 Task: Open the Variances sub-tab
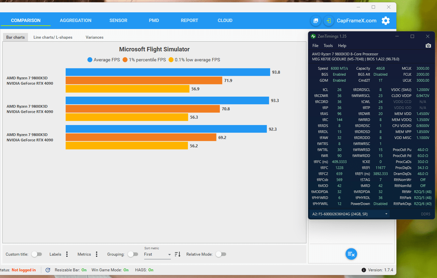tap(95, 37)
